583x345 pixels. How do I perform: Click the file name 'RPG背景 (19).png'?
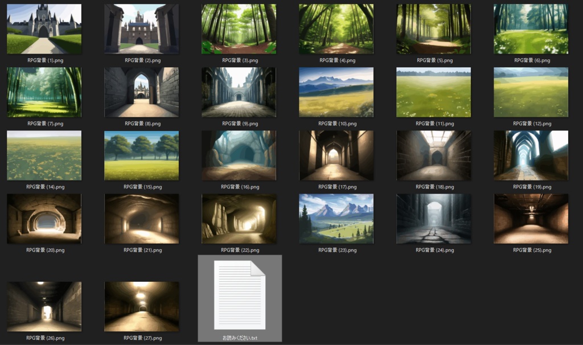click(x=532, y=187)
